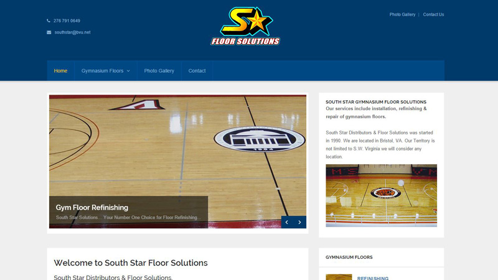Image resolution: width=498 pixels, height=280 pixels.
Task: Open Gymnasium Floors in the navigation bar
Action: (102, 71)
